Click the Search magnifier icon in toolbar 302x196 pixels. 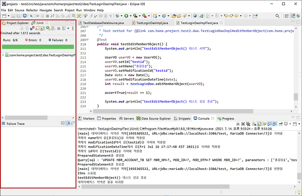tap(277, 16)
